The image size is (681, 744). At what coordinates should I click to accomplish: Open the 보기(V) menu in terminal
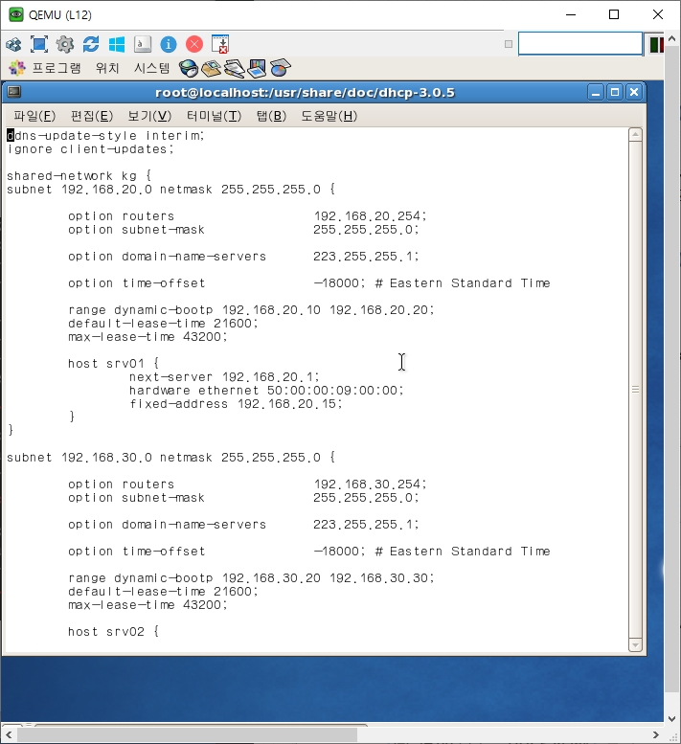coord(149,116)
